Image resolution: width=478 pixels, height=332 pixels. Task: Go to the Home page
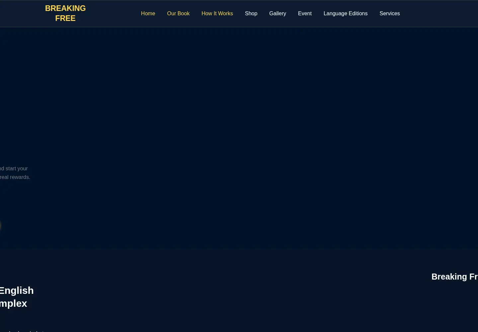tap(148, 14)
